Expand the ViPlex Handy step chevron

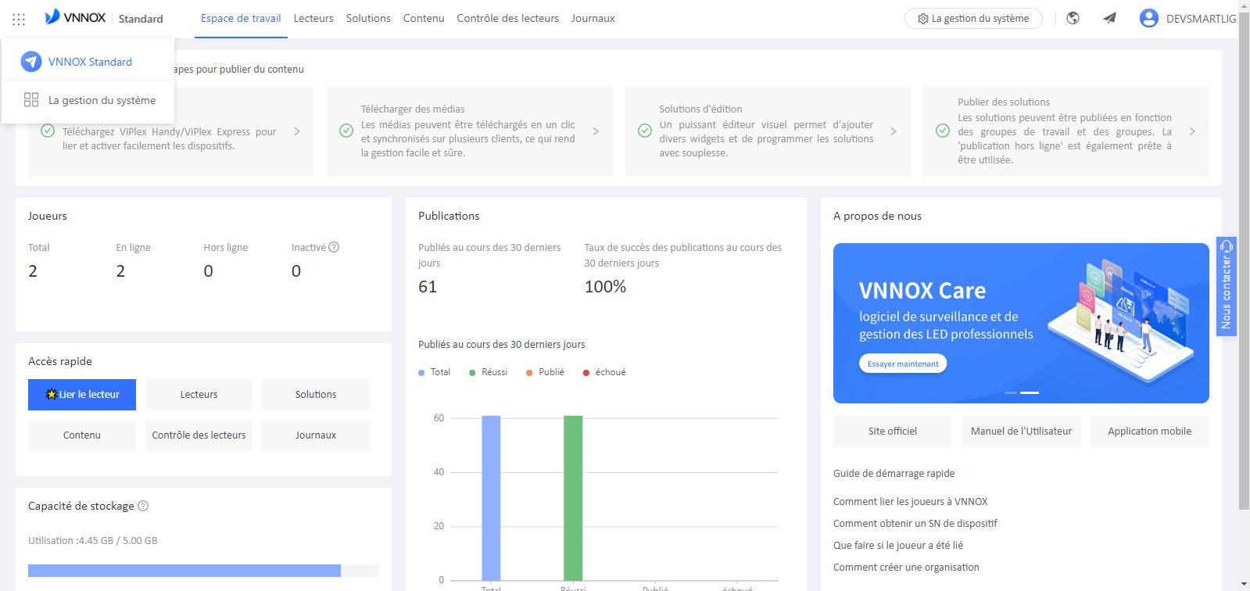297,131
